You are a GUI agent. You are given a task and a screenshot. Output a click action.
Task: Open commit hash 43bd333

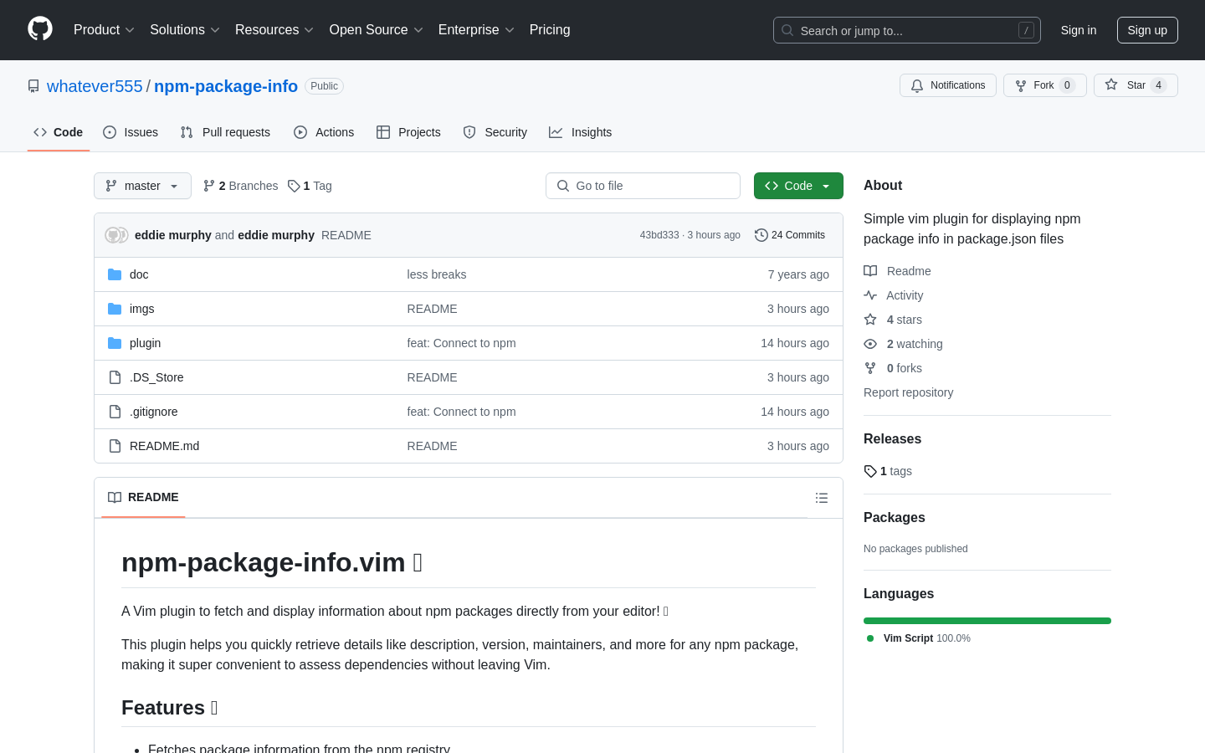[659, 235]
